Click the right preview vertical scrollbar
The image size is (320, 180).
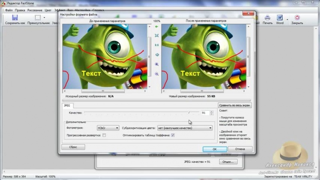point(248,57)
